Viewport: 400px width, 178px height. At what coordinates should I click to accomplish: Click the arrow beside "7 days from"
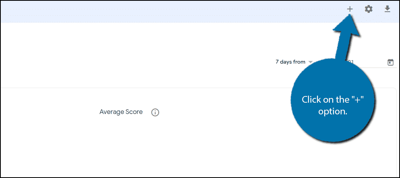[x=311, y=62]
